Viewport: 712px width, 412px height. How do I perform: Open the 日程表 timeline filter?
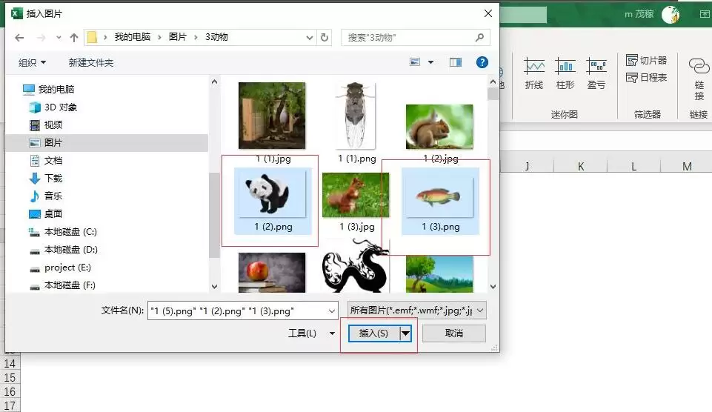coord(646,78)
